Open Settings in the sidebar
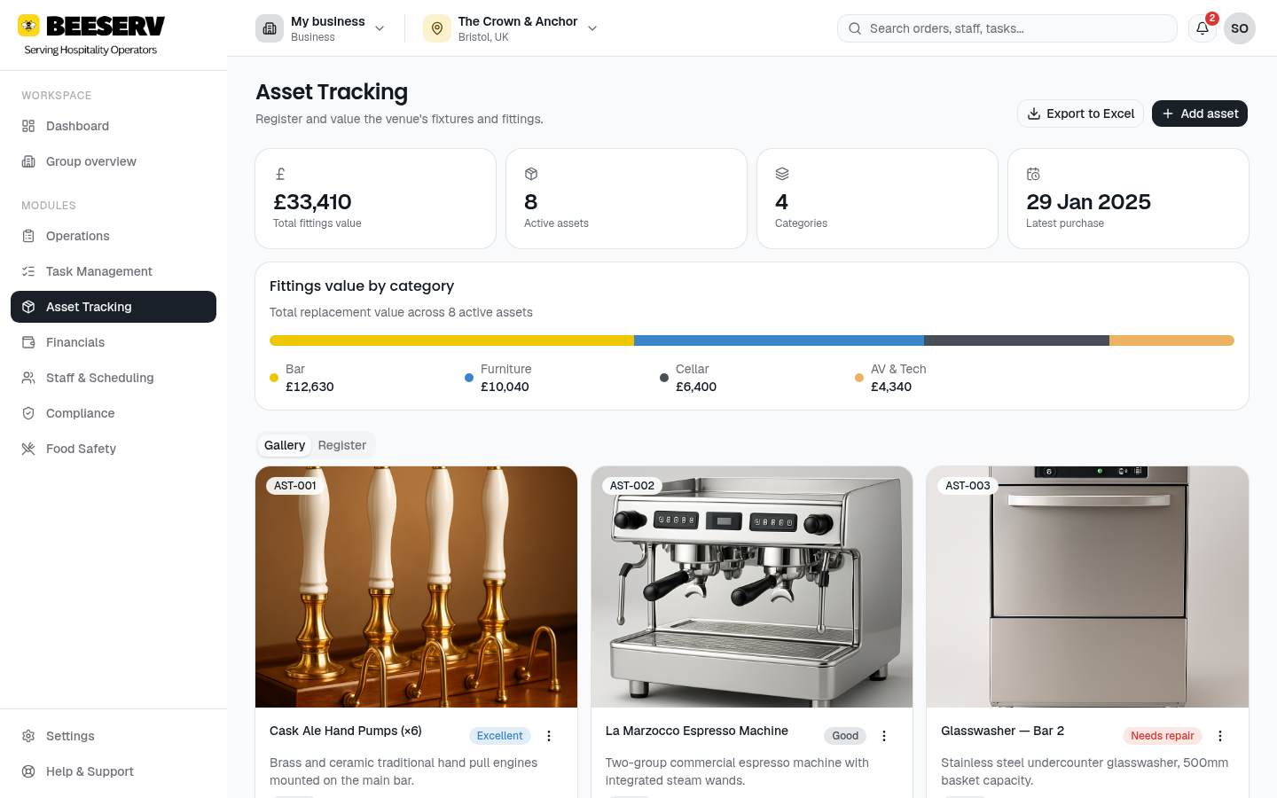 (x=114, y=736)
